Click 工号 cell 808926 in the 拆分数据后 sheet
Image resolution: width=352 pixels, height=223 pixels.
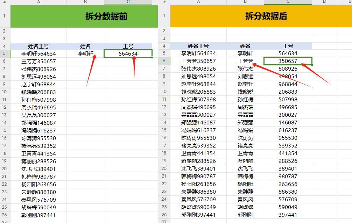pos(288,69)
